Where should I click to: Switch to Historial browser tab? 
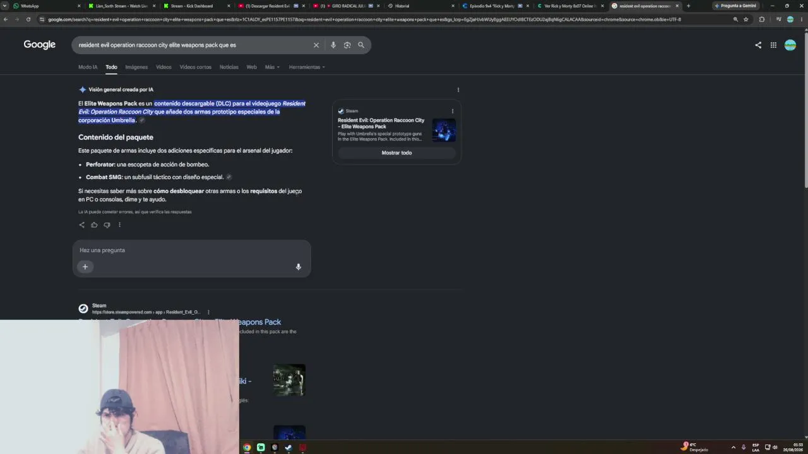(420, 6)
